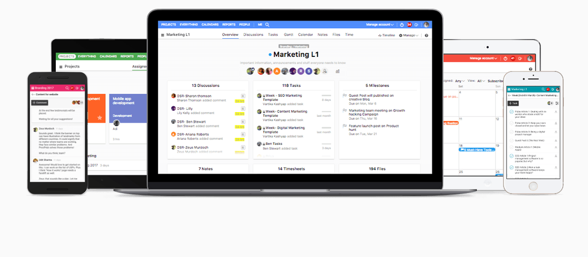Image resolution: width=588 pixels, height=257 pixels.
Task: Expand Manage account dropdown on right tablet
Action: (484, 58)
